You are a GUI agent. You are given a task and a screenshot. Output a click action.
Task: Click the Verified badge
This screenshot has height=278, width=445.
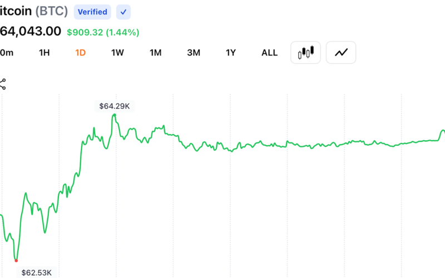tap(92, 12)
